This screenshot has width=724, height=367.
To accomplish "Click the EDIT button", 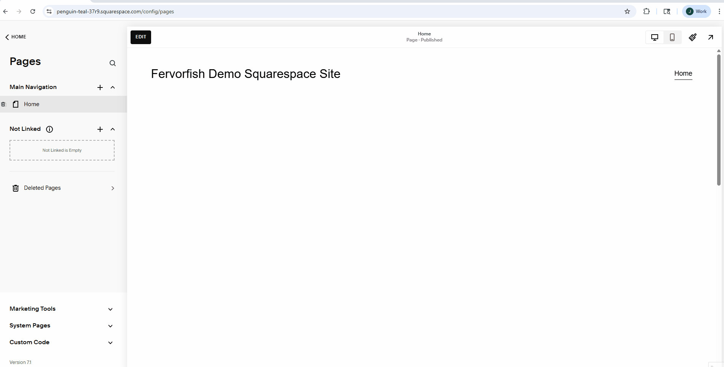I will coord(141,37).
